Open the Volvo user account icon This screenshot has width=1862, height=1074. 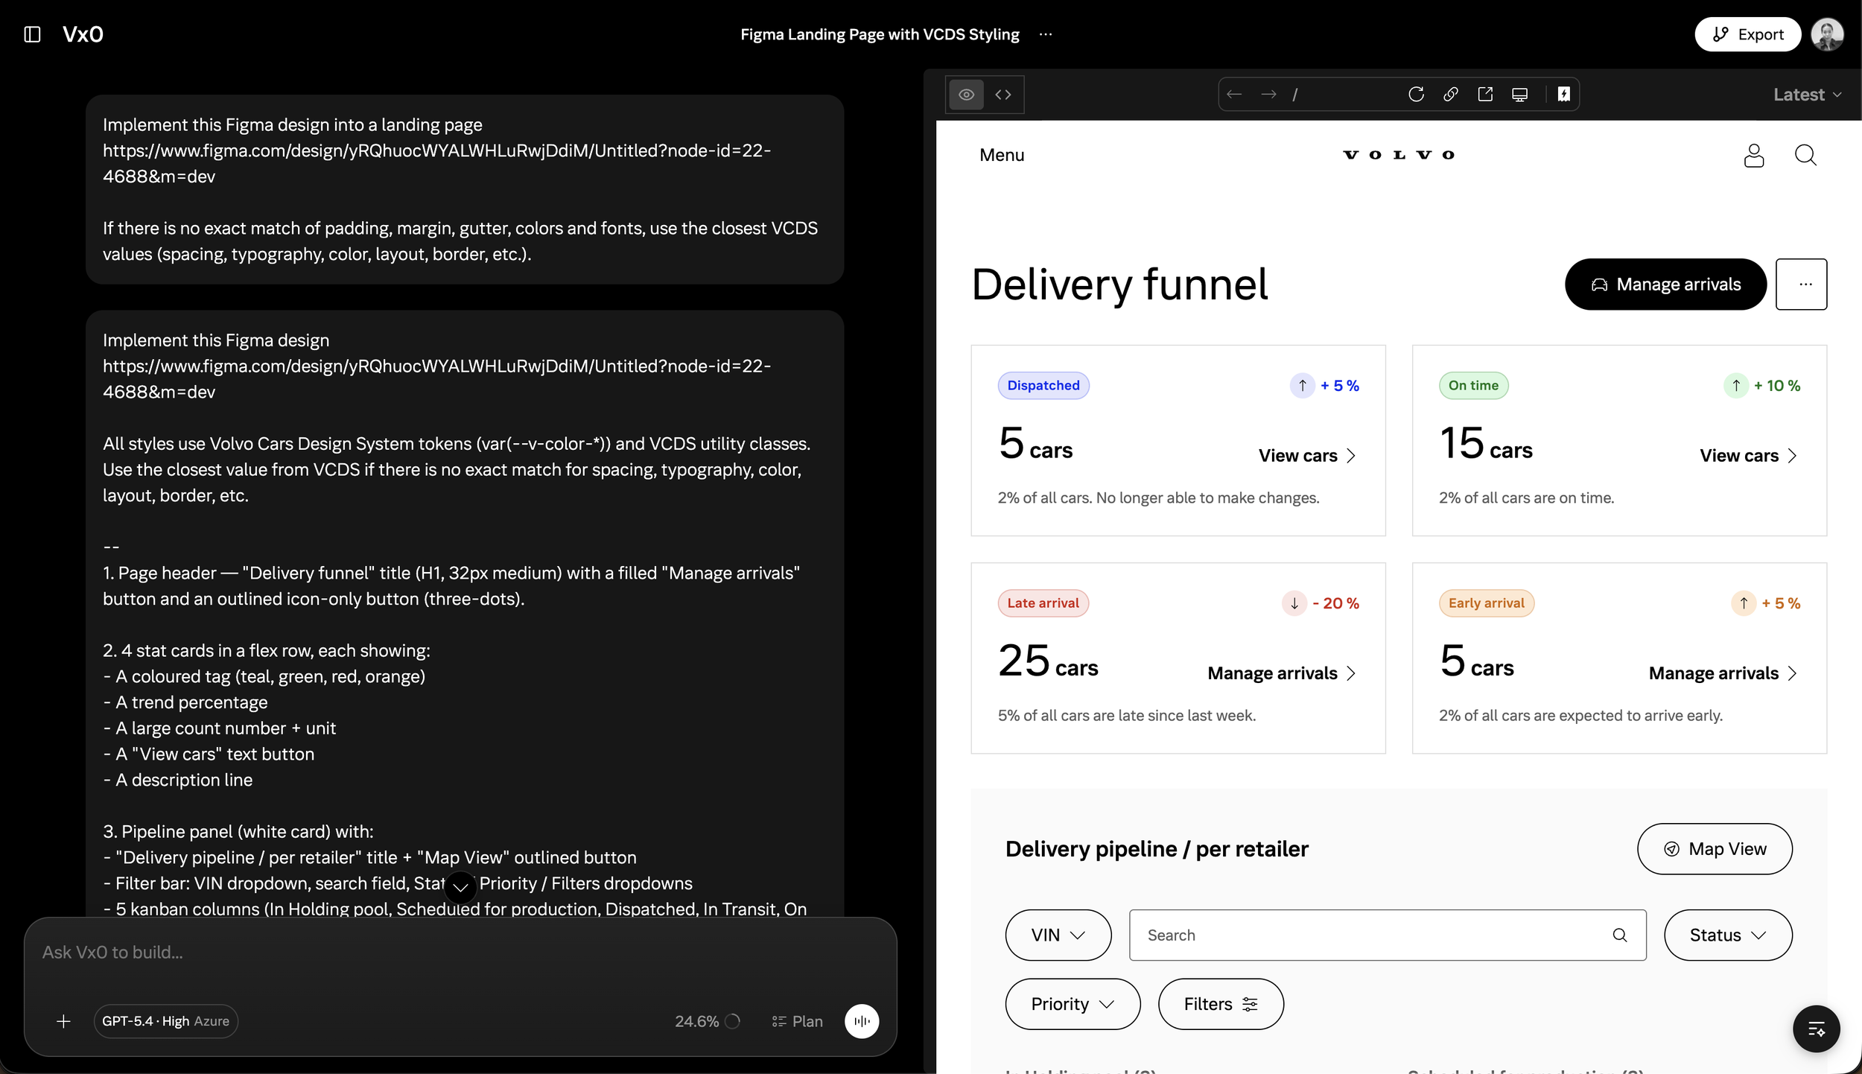click(1754, 155)
